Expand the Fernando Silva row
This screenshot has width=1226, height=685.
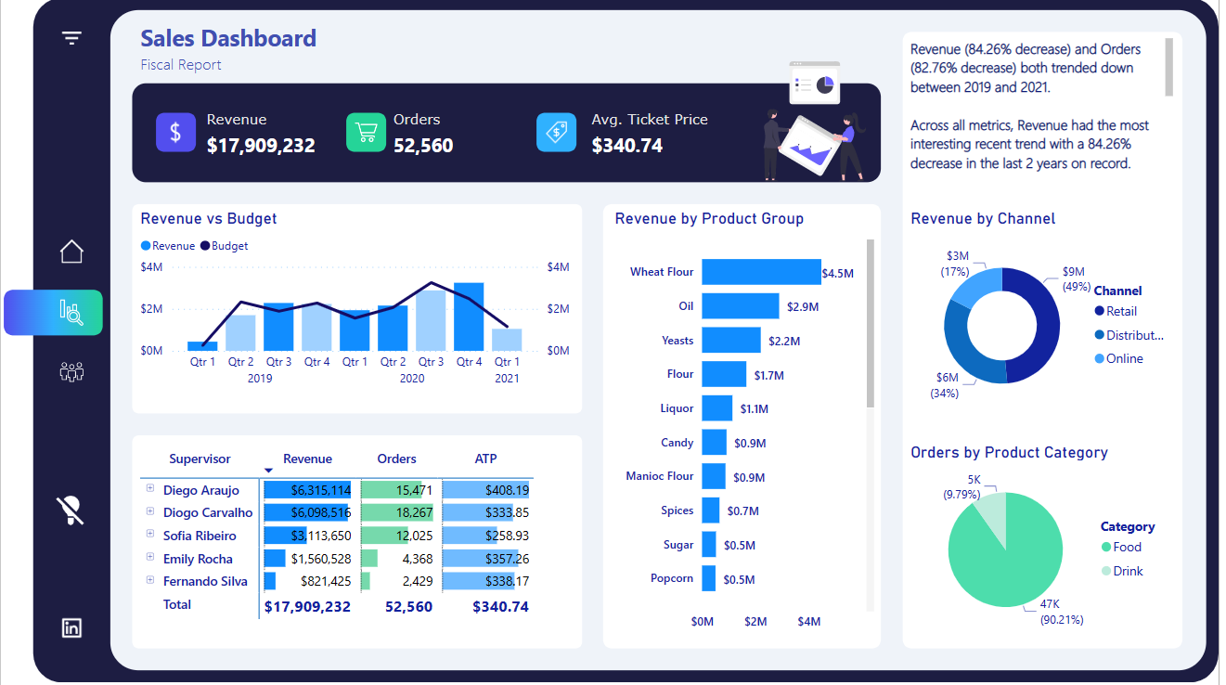pyautogui.click(x=149, y=580)
